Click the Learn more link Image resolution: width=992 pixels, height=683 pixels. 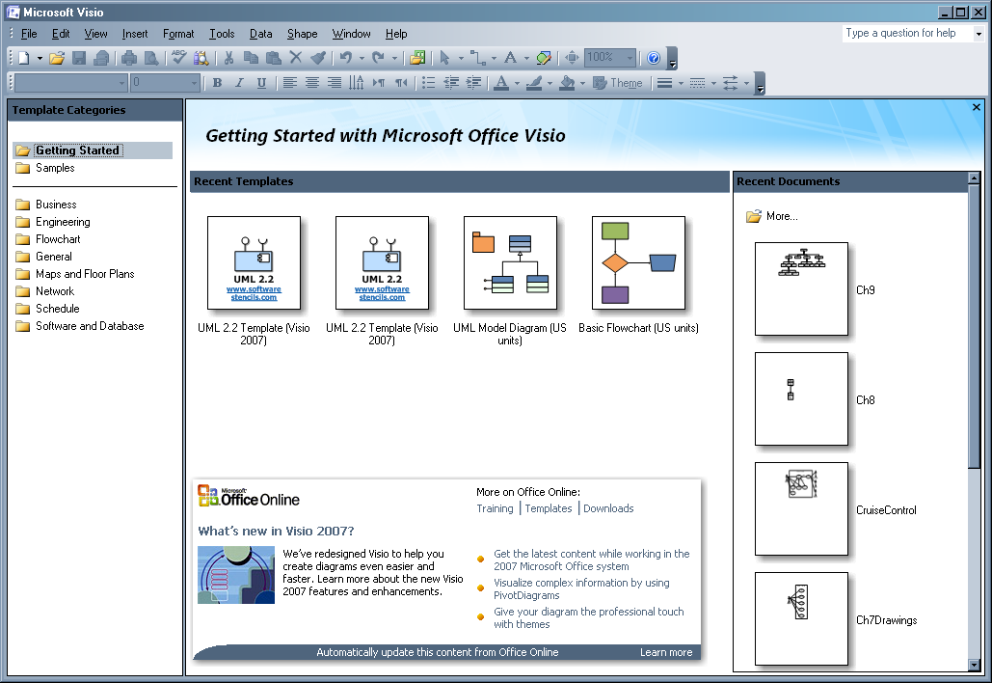point(665,652)
